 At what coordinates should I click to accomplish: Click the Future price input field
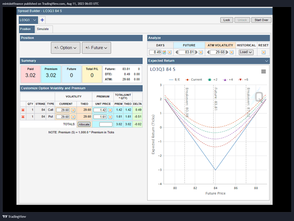186,52
